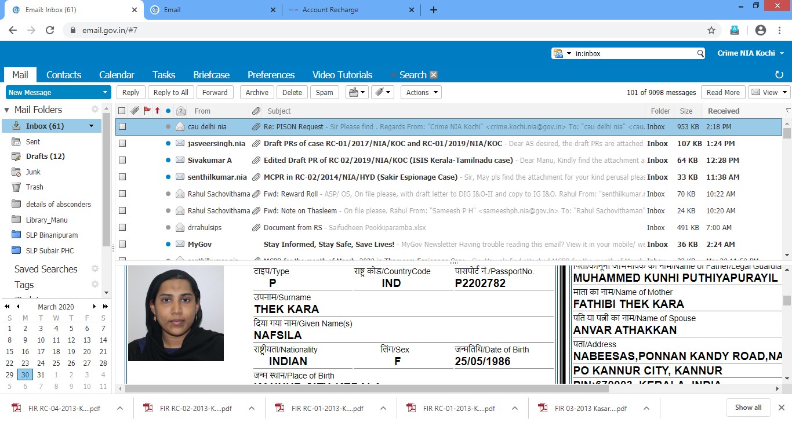Bookmark this page with star icon
Image resolution: width=792 pixels, height=422 pixels.
[711, 30]
